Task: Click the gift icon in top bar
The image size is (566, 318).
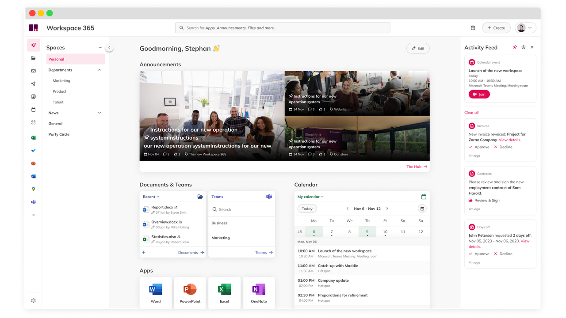Action: tap(473, 28)
